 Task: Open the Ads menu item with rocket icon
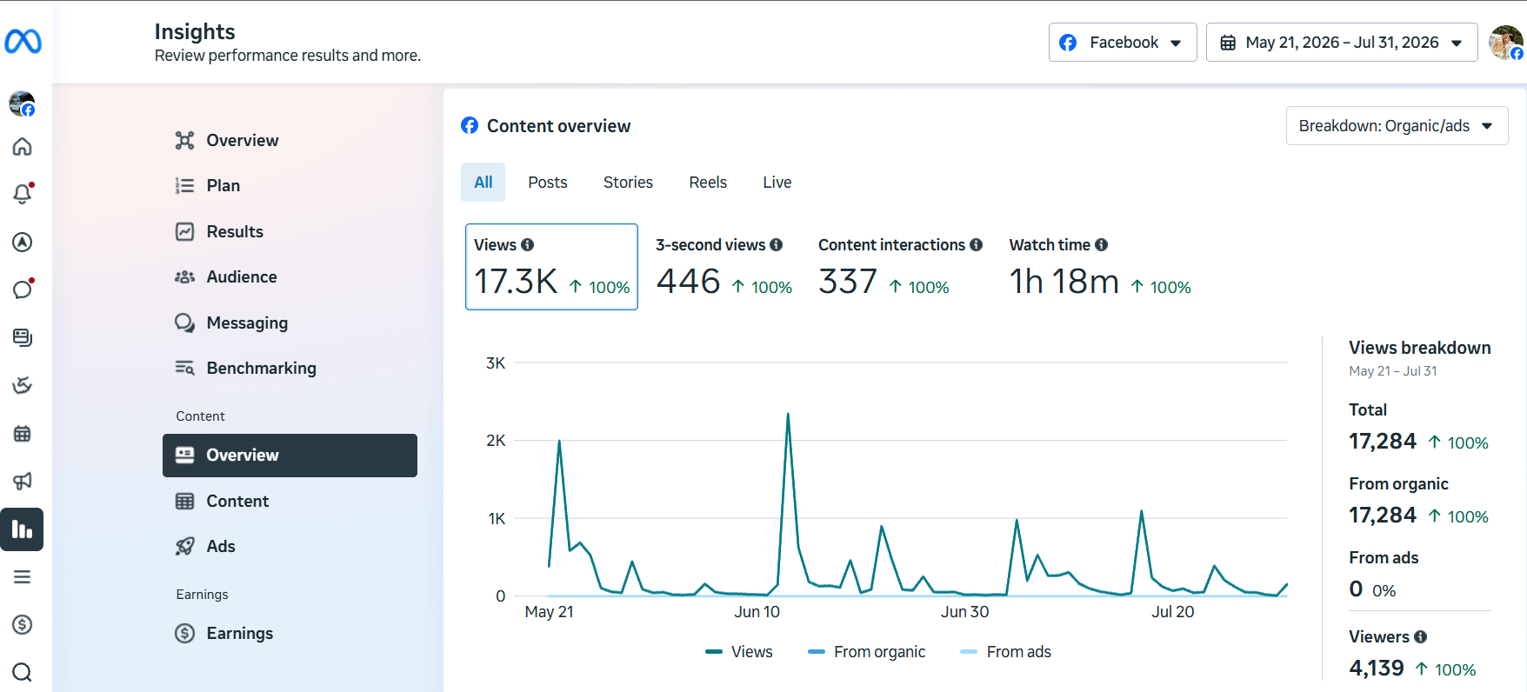[x=290, y=547]
